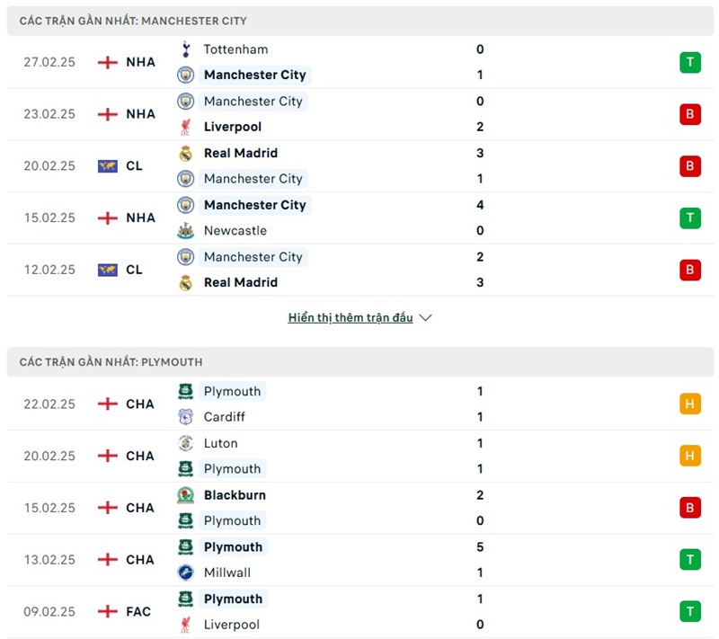Click the Manchester City team name link
This screenshot has width=719, height=639.
[255, 75]
